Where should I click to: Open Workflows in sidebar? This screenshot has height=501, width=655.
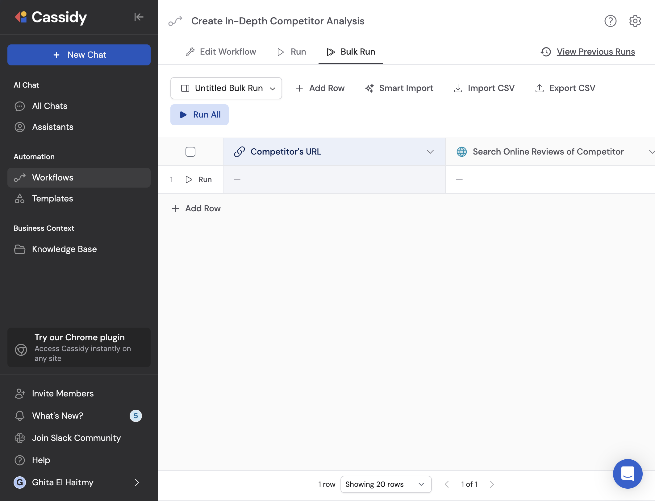point(79,178)
